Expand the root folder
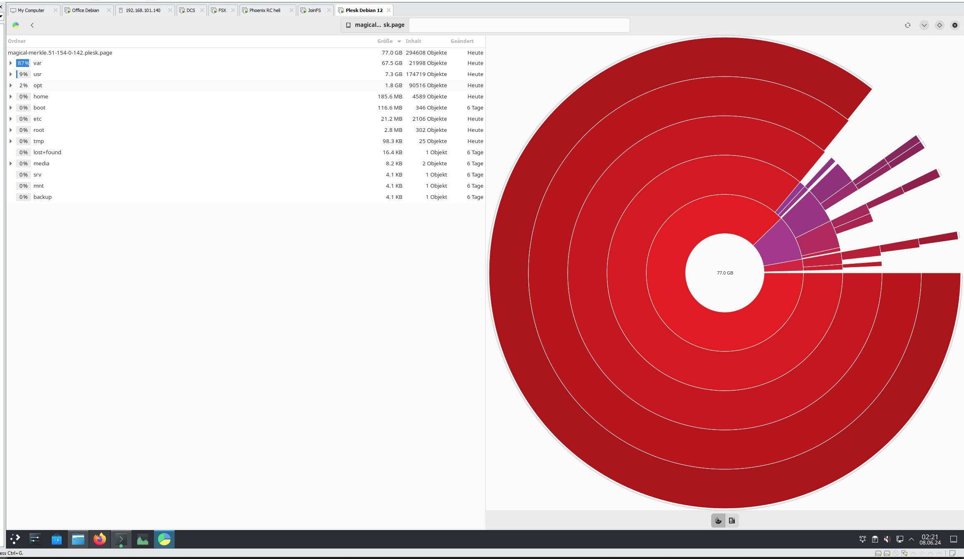Screen dimensions: 964x559 (11, 130)
